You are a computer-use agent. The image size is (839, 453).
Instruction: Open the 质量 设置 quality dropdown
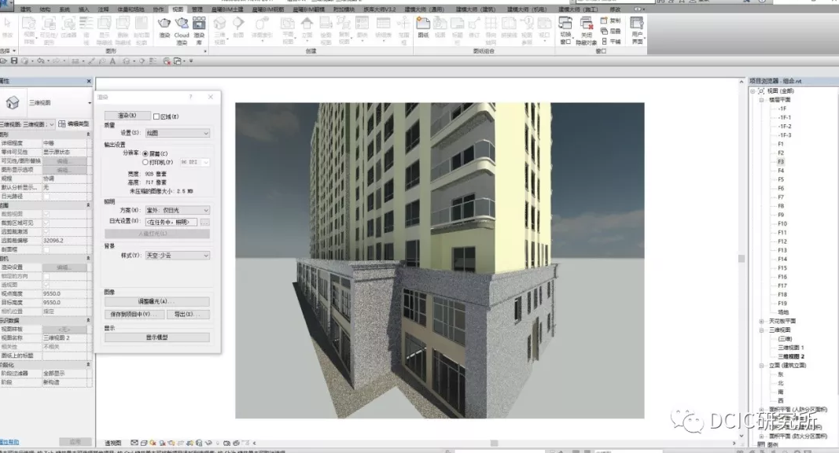(177, 133)
